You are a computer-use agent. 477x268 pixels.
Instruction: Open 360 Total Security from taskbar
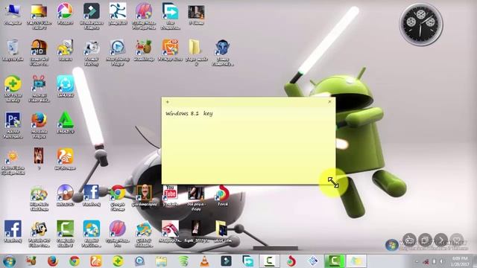click(x=118, y=261)
